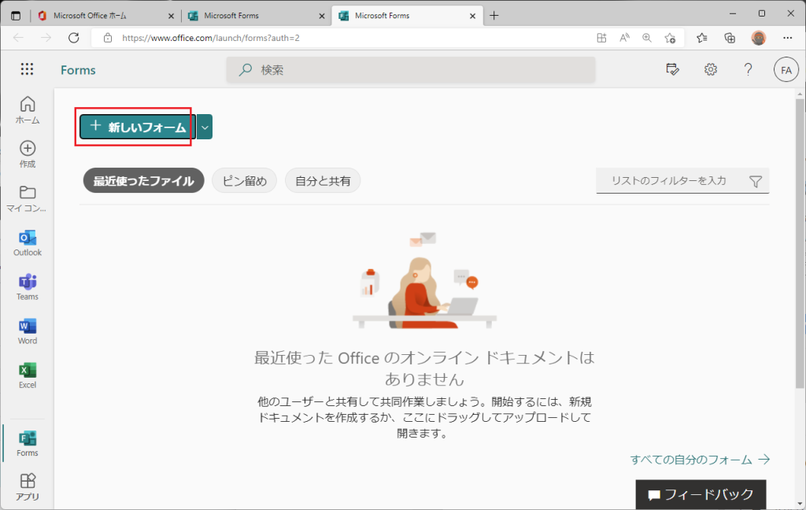Click the リストのフィルターを入力 field
This screenshot has width=806, height=510.
point(682,181)
